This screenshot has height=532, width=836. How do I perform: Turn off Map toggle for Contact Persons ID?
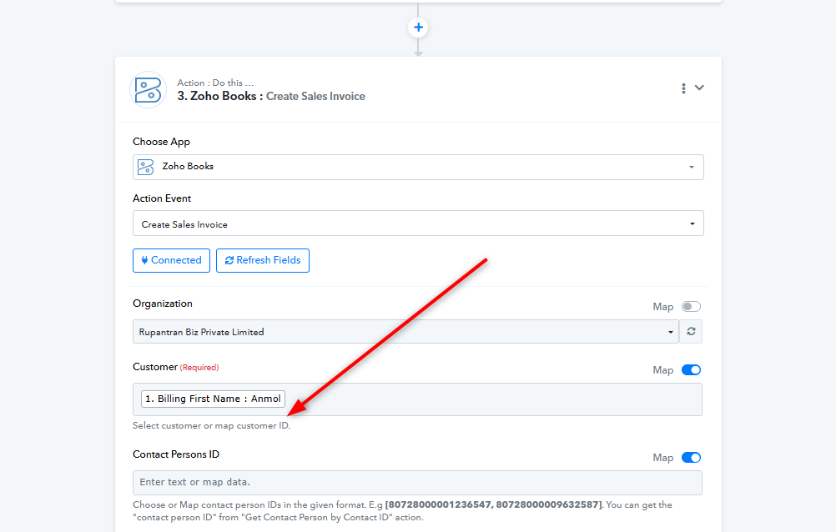(691, 458)
